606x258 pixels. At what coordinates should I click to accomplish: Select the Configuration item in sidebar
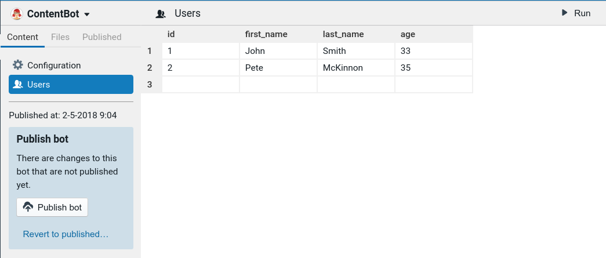click(54, 65)
